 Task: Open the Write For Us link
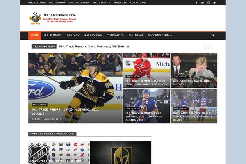(x=101, y=3)
